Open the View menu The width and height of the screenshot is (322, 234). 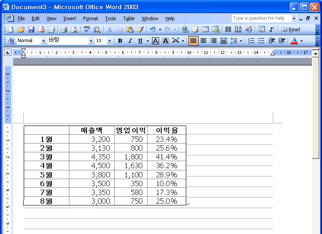click(x=51, y=18)
